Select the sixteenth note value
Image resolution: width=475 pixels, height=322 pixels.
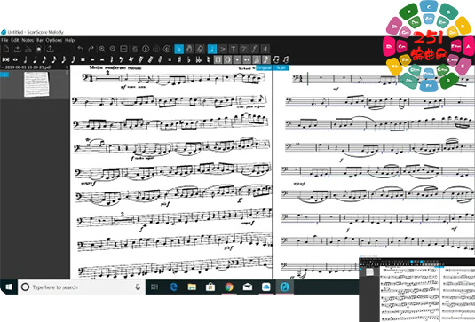click(54, 59)
